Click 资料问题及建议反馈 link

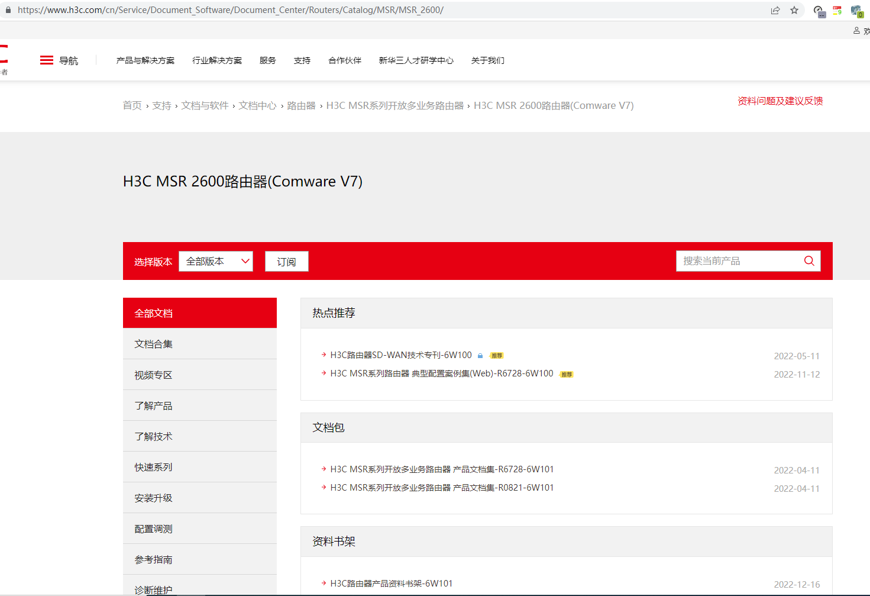pyautogui.click(x=780, y=101)
